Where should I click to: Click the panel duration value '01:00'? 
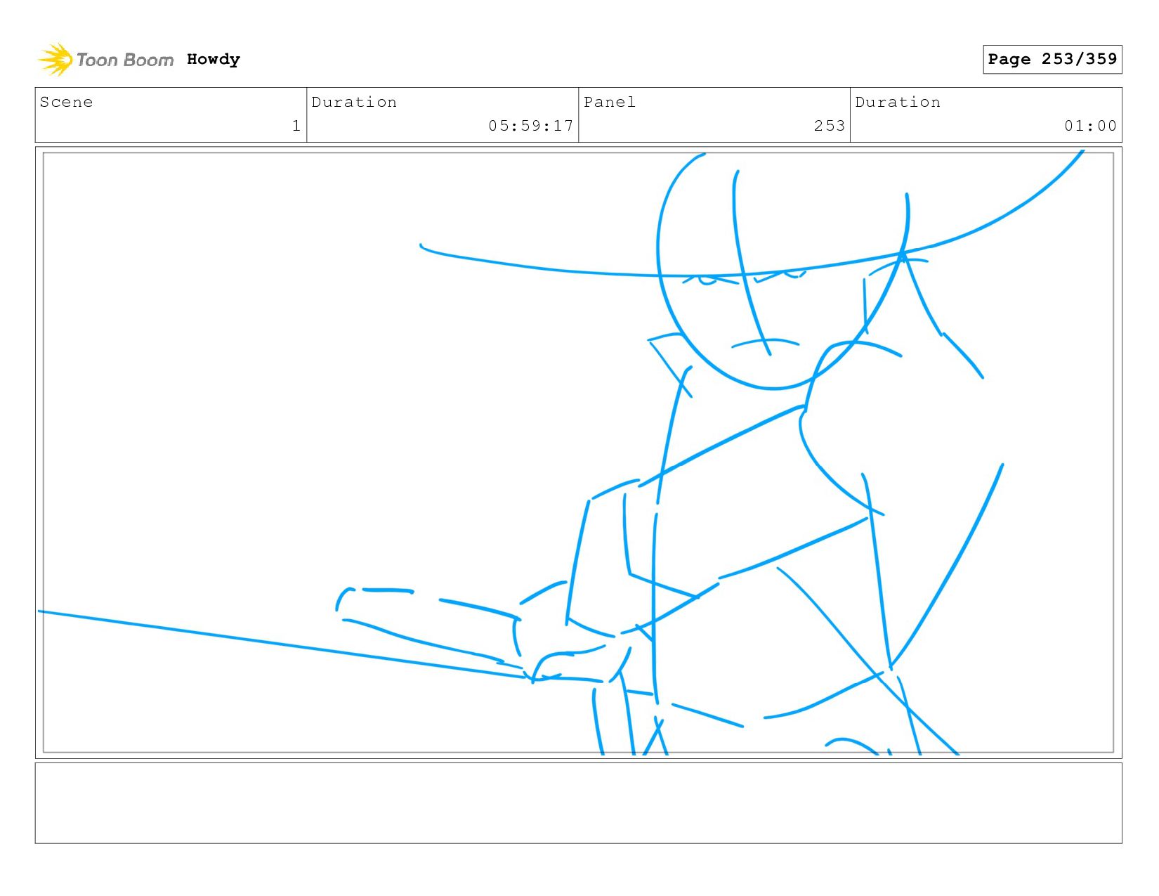click(1090, 126)
